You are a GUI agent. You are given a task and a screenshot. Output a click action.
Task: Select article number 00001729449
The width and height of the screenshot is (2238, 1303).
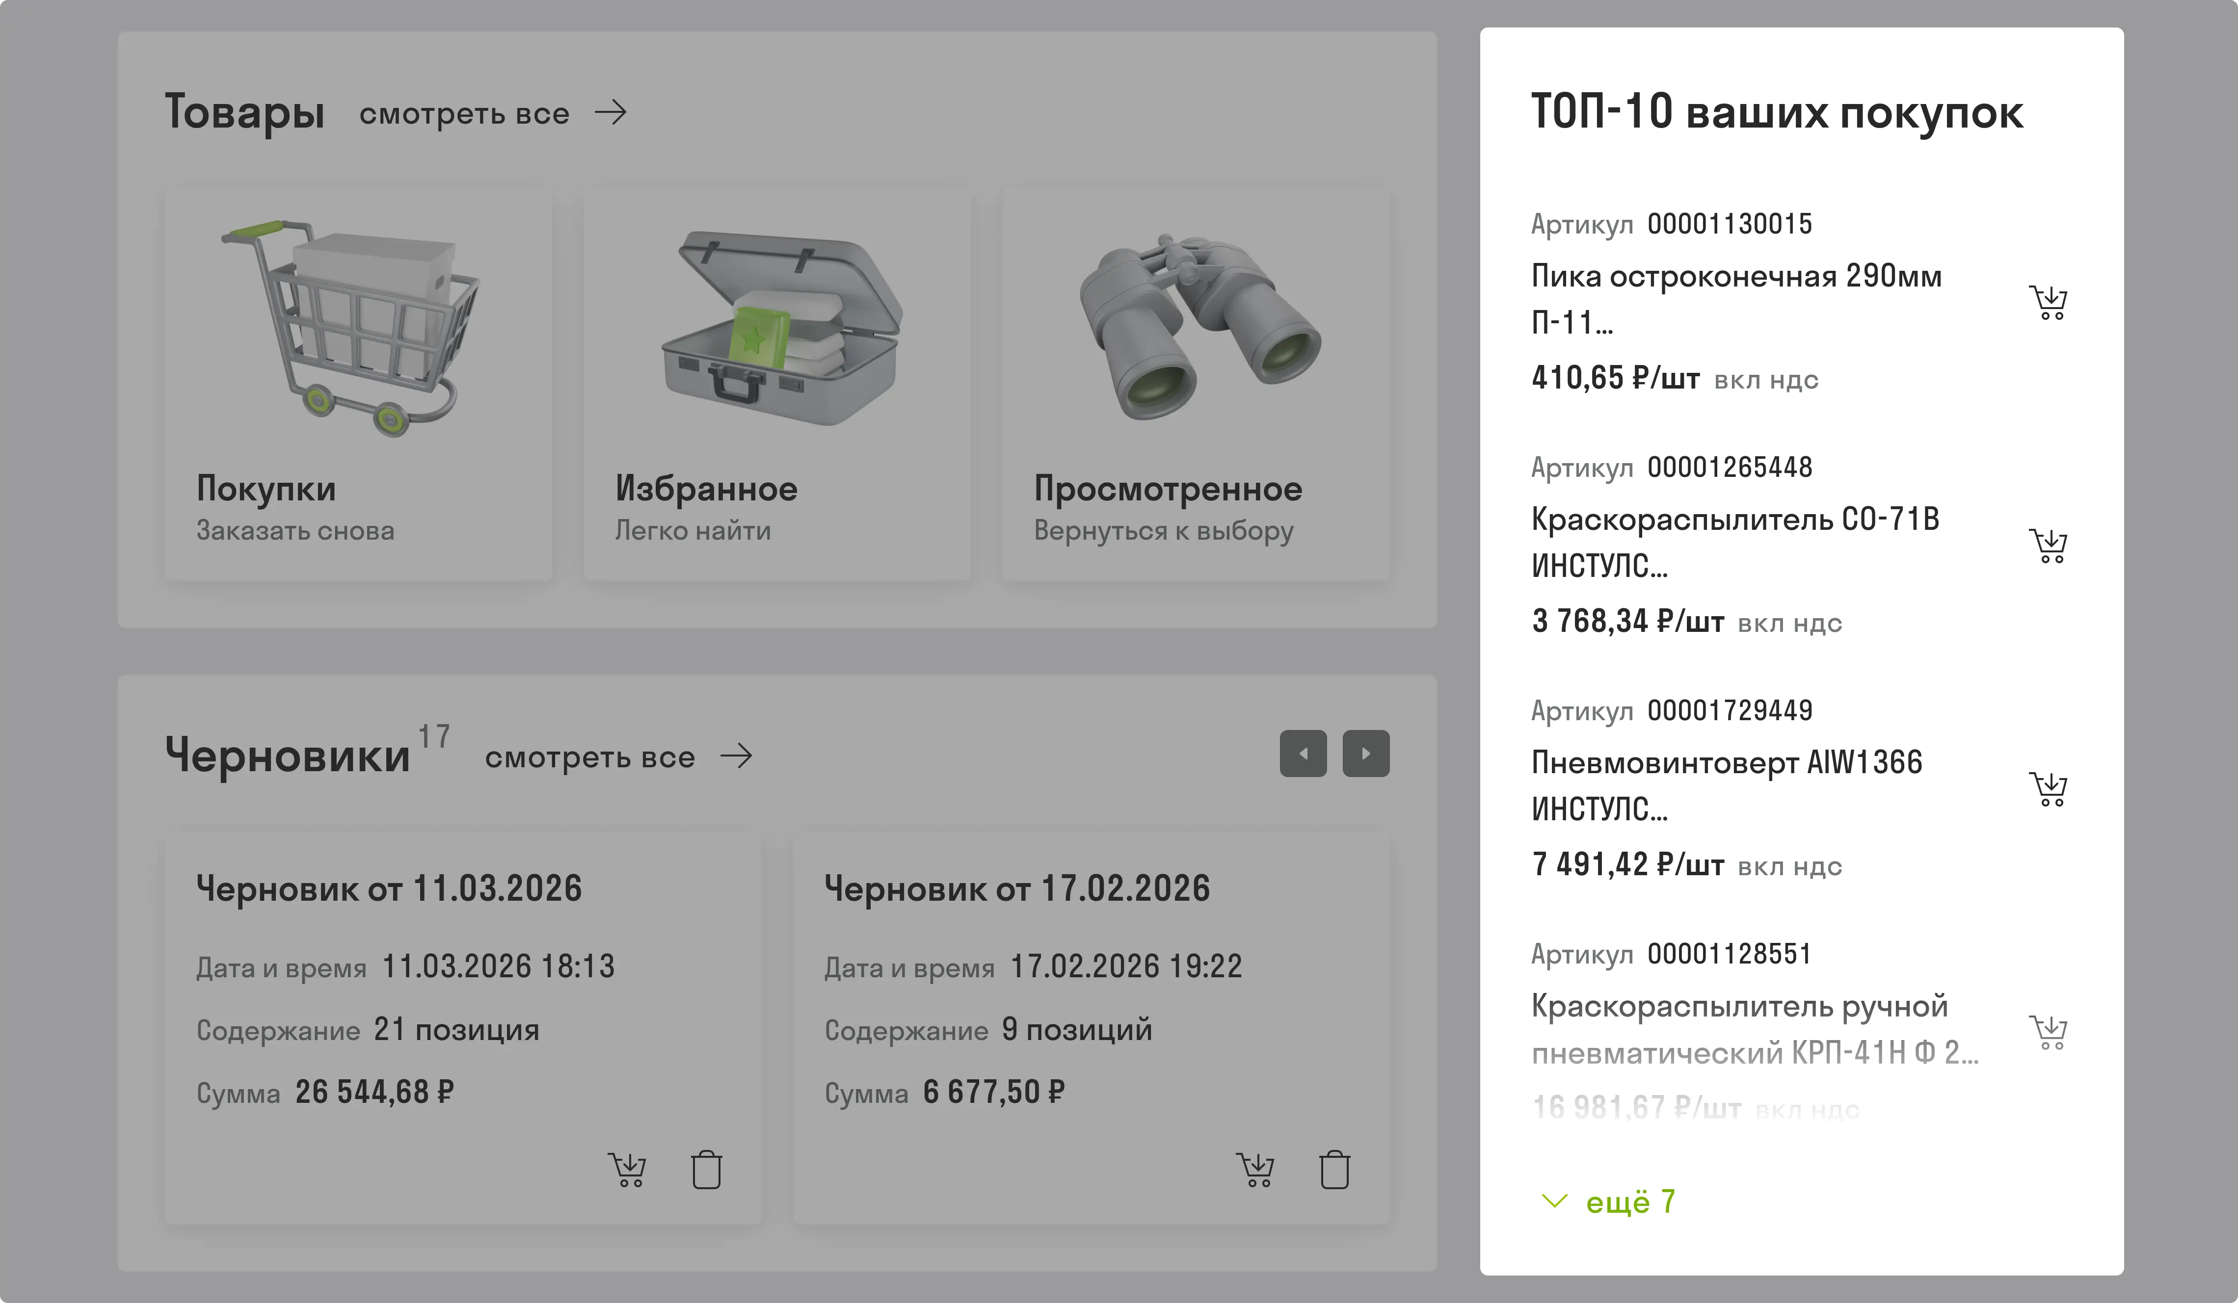[1730, 710]
